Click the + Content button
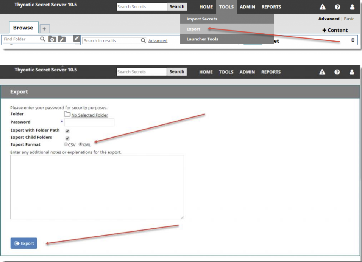 coord(335,30)
